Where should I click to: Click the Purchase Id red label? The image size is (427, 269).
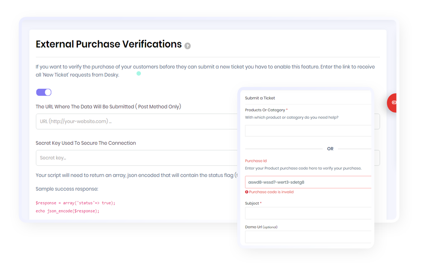coord(256,161)
